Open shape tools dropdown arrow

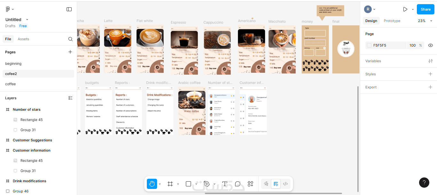[196, 184]
